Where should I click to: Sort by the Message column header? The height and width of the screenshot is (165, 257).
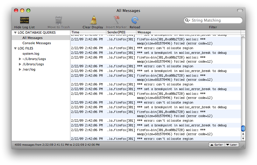coord(188,32)
